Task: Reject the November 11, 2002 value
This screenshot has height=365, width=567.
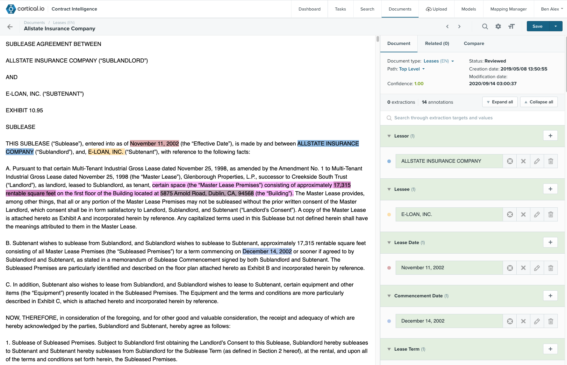Action: (523, 268)
